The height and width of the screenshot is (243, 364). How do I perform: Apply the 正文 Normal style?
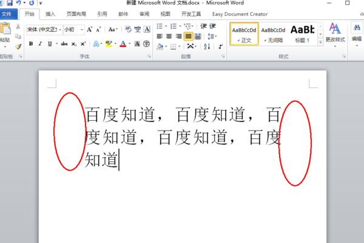point(244,34)
